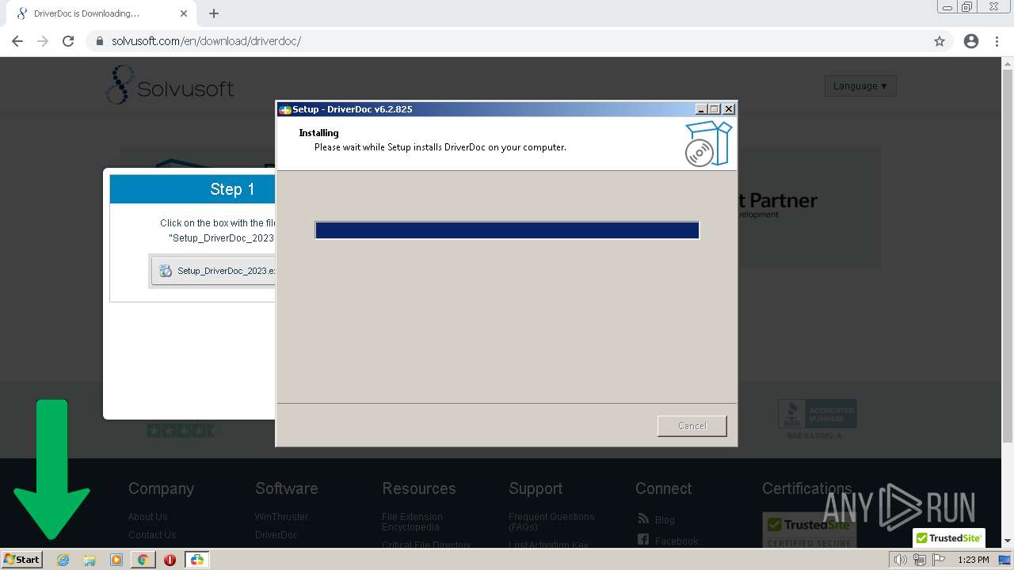The width and height of the screenshot is (1014, 570).
Task: Click the Lost Activation Key link
Action: [548, 545]
